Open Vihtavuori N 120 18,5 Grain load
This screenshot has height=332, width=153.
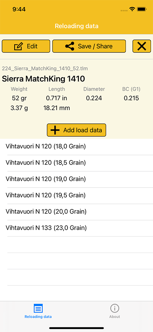click(x=76, y=163)
